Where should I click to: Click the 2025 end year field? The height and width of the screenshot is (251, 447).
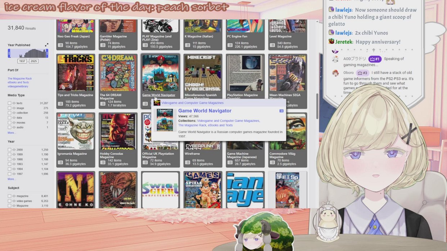(x=34, y=61)
